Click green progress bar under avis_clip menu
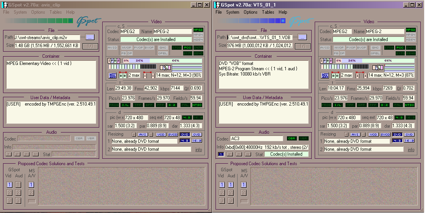This screenshot has width=431, height=213. [39, 21]
